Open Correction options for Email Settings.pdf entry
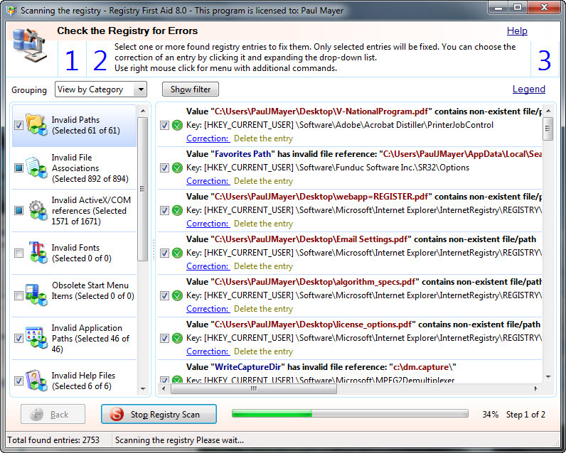Image resolution: width=566 pixels, height=453 pixels. [207, 266]
